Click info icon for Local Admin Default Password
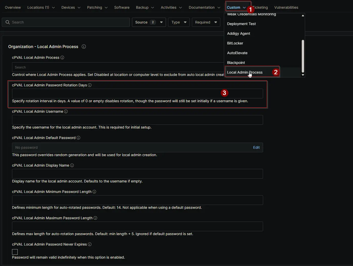This screenshot has width=353, height=266. click(78, 138)
